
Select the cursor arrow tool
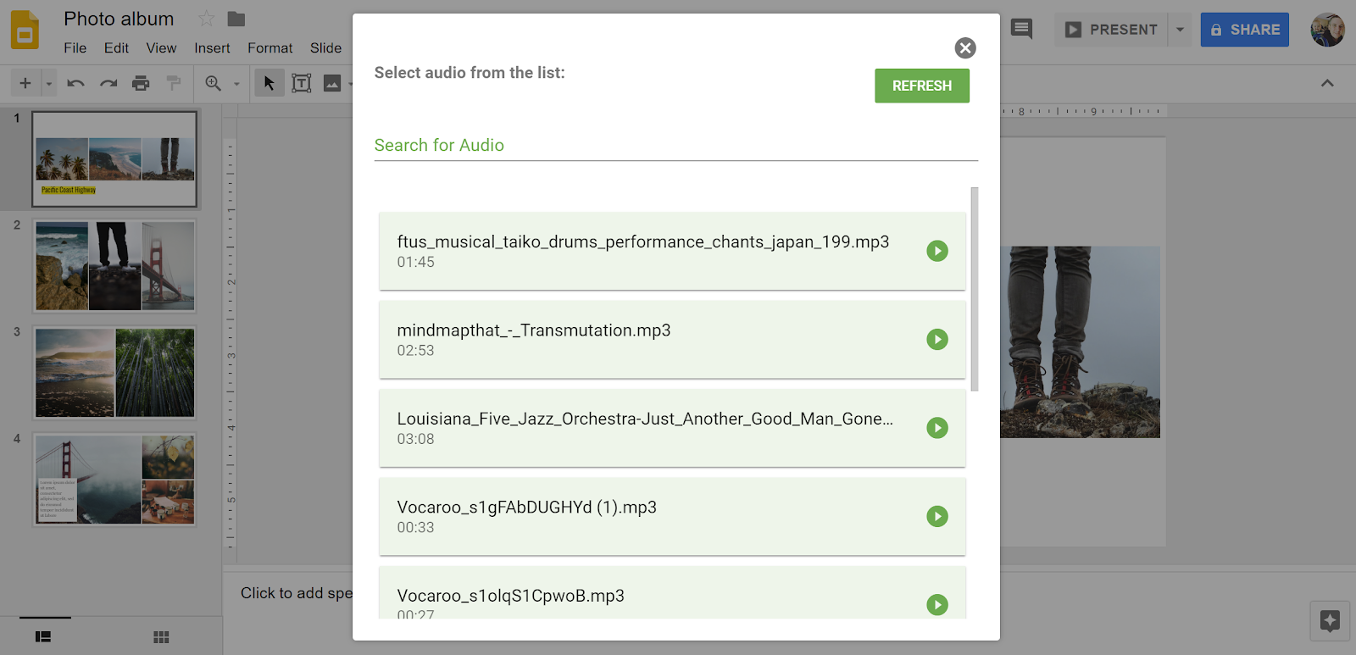(x=270, y=83)
